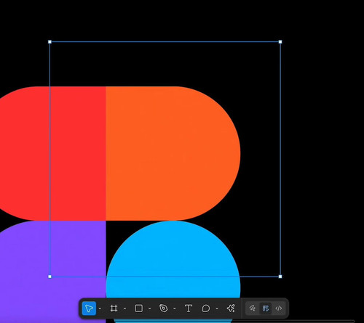Open the Actions sparkle tool
Screen dimensions: 364x323
[x=231, y=308]
